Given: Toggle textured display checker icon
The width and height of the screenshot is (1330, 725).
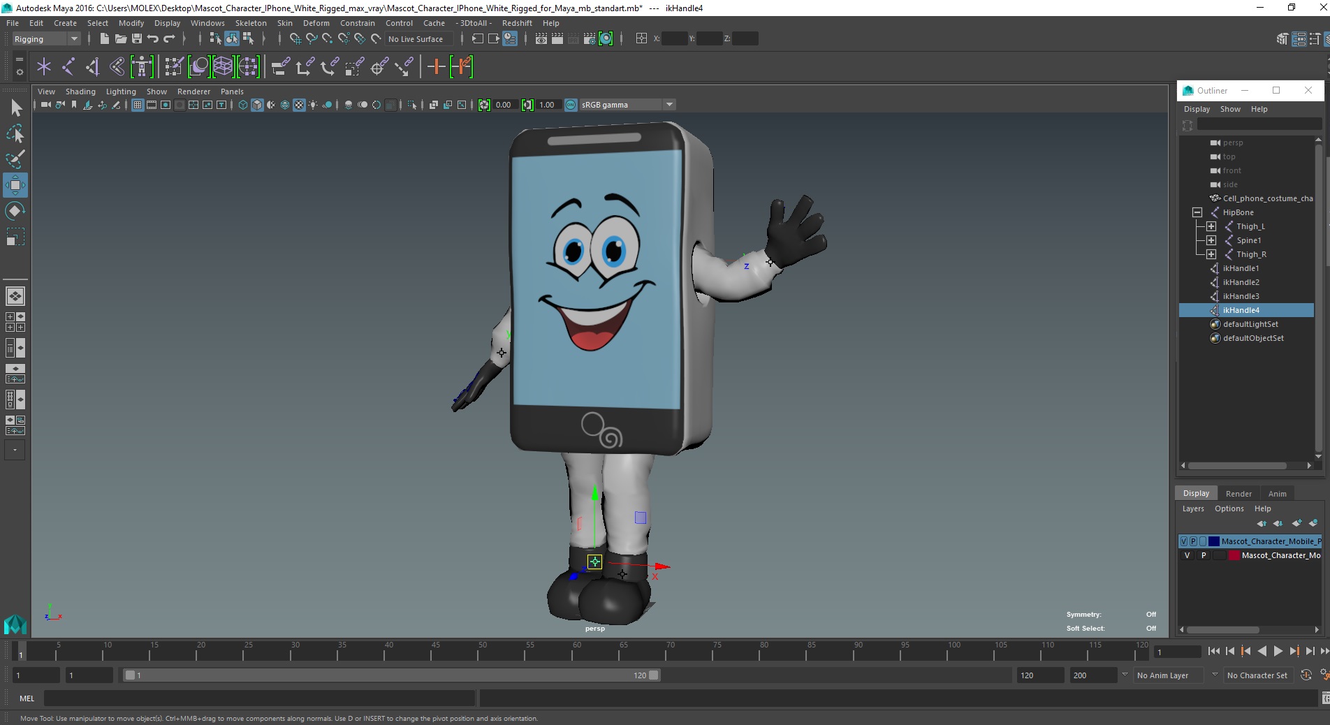Looking at the screenshot, I should (x=299, y=105).
